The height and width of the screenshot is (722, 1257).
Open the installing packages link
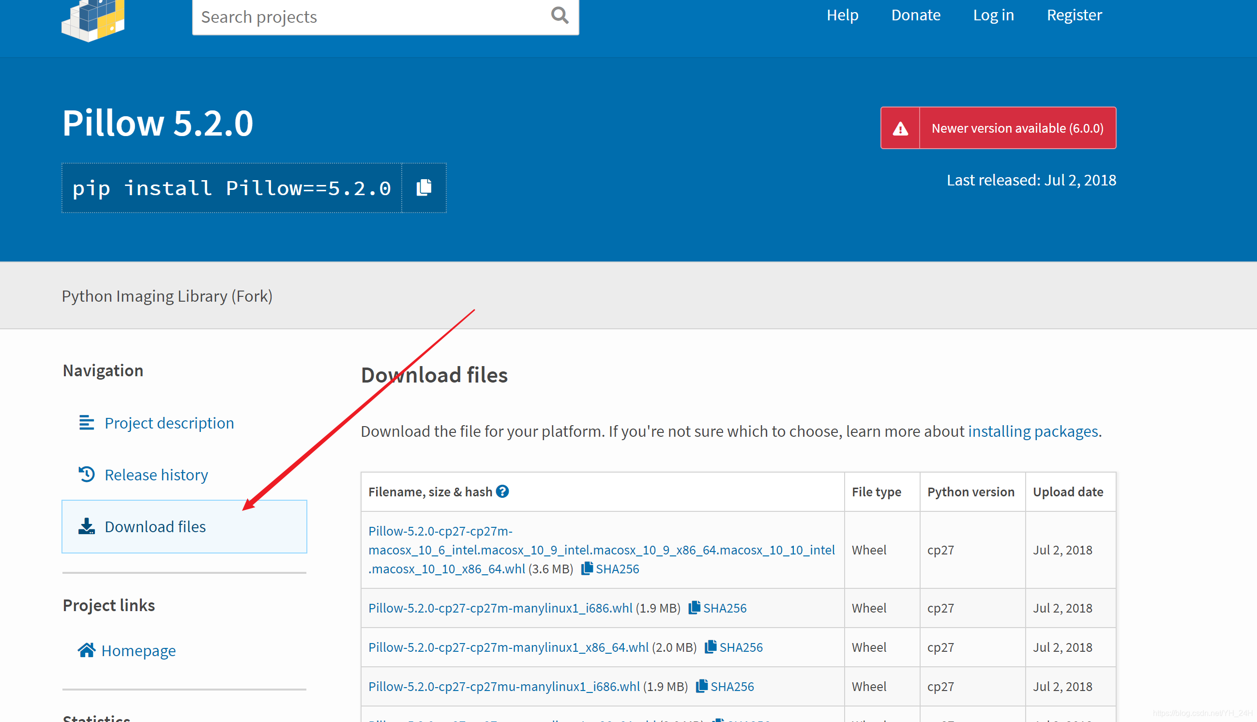(x=1033, y=431)
